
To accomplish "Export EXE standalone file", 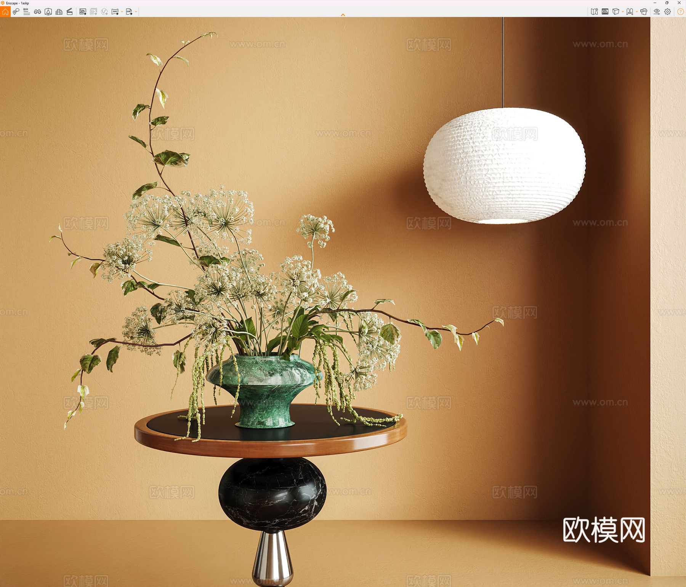I will coord(129,12).
